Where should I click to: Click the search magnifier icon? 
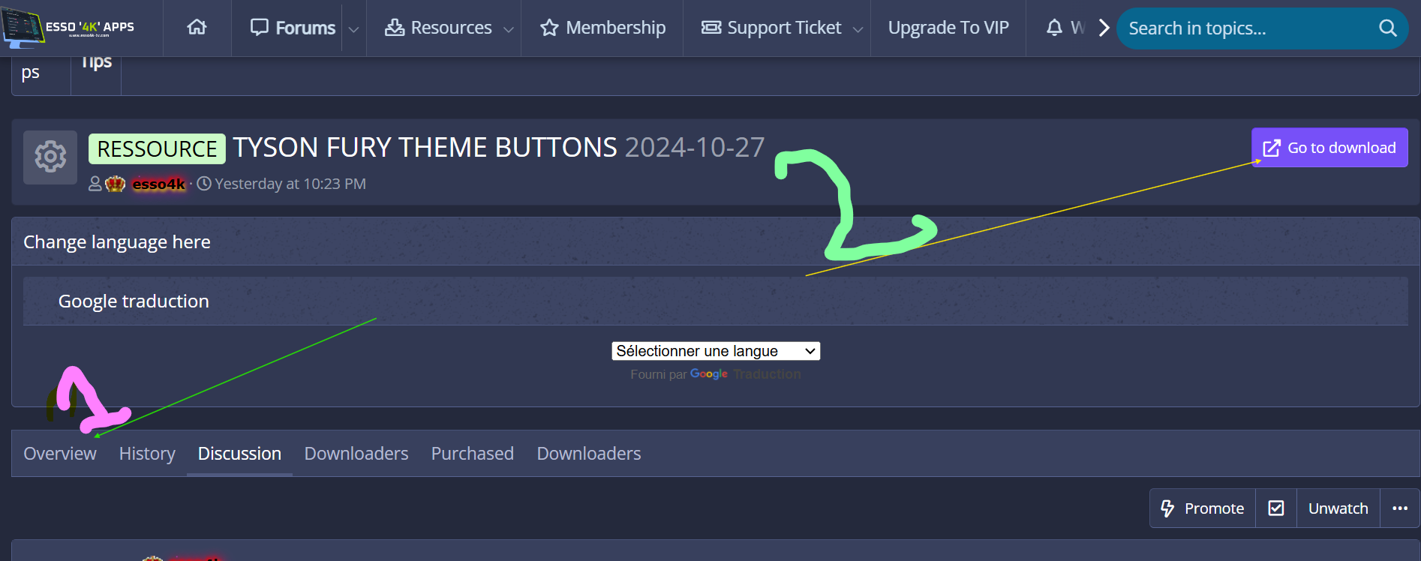1387,28
